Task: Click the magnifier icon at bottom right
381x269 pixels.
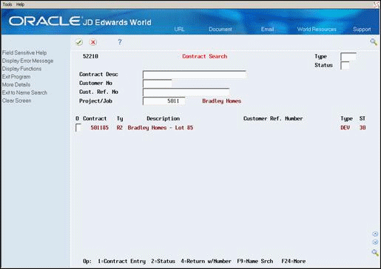Action: tap(375, 253)
